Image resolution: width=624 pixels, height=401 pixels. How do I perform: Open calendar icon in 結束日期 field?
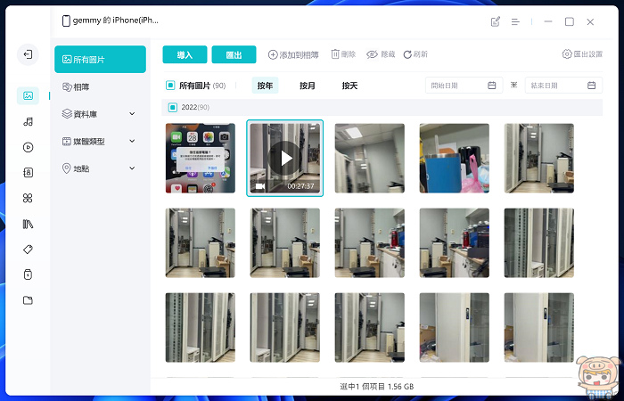pyautogui.click(x=591, y=86)
